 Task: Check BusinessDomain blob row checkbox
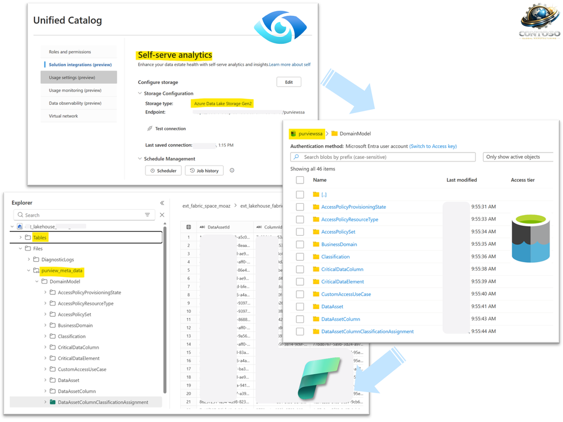[300, 245]
